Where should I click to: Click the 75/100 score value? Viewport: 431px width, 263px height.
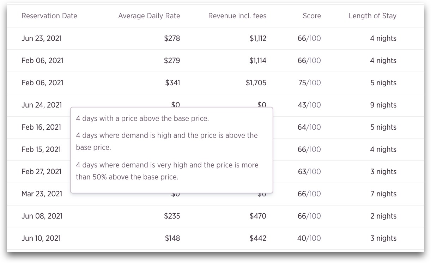click(x=309, y=83)
